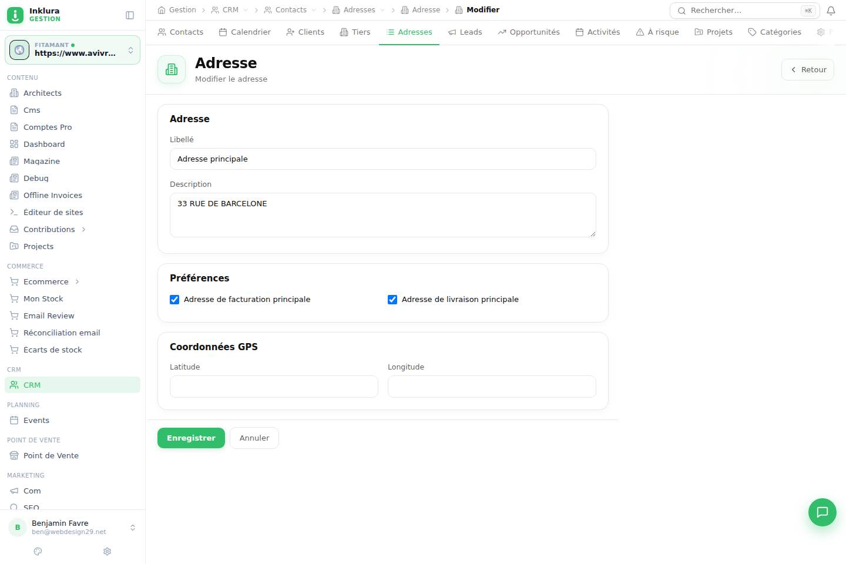Click the Description textarea

383,215
